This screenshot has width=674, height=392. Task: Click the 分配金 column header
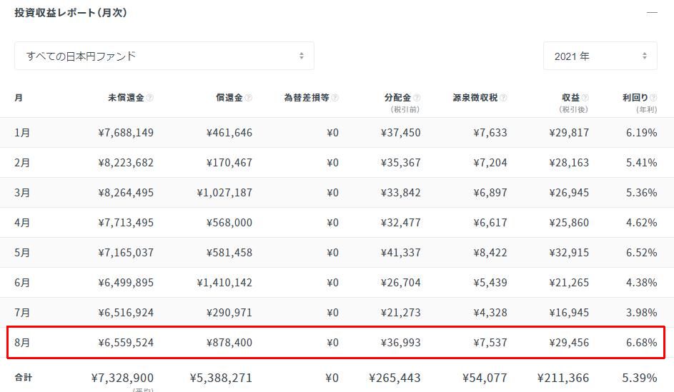(397, 98)
